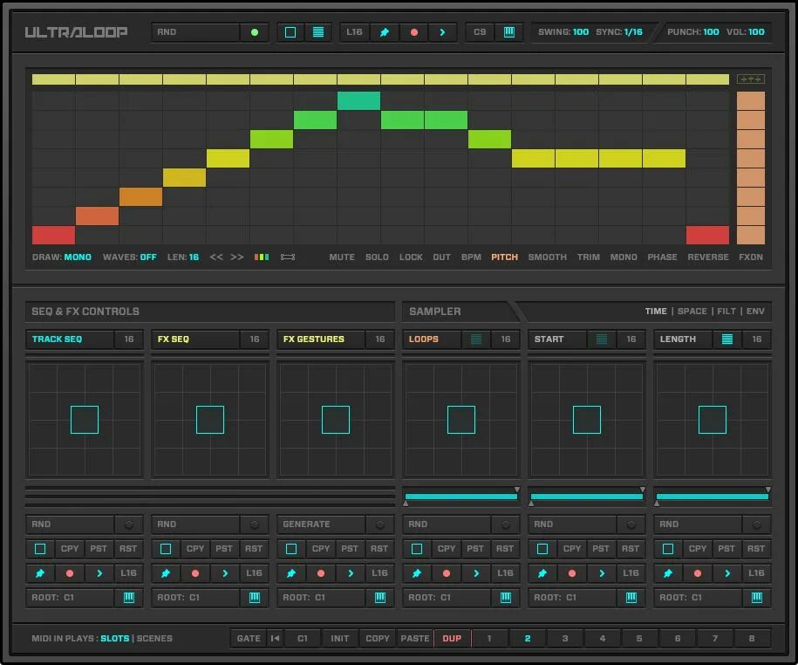Click the bottom bar COPY button
798x665 pixels.
coord(378,639)
